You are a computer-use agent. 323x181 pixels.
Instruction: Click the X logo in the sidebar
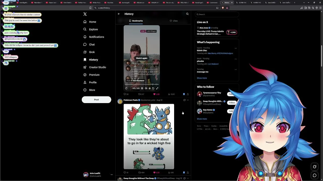click(x=85, y=14)
